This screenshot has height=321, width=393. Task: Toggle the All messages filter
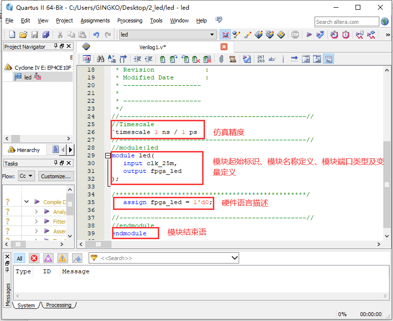tap(19, 258)
